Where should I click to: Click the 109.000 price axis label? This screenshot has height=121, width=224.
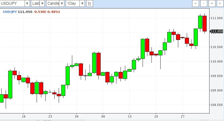click(x=217, y=91)
